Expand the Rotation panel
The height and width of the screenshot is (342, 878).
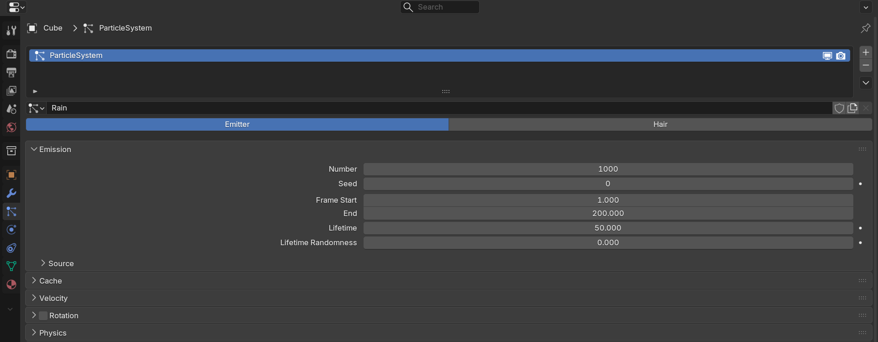click(34, 316)
